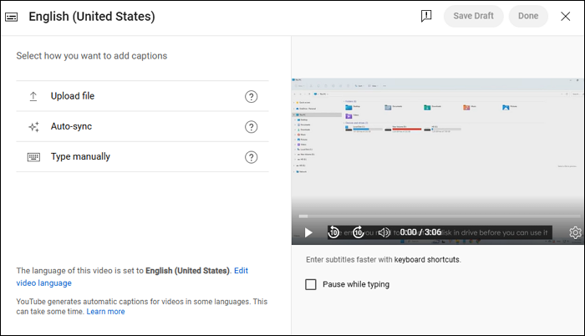Click the video progress bar
This screenshot has height=336, width=585.
point(439,216)
